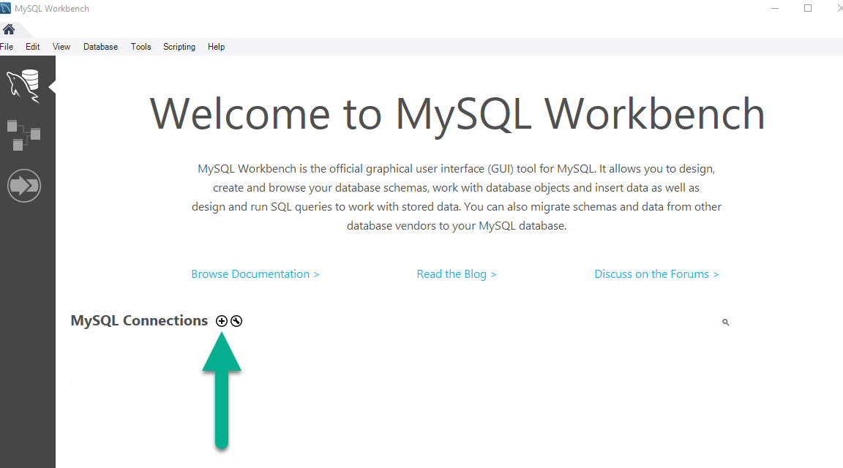This screenshot has width=843, height=468.
Task: Select the Home screen tab icon
Action: point(10,30)
